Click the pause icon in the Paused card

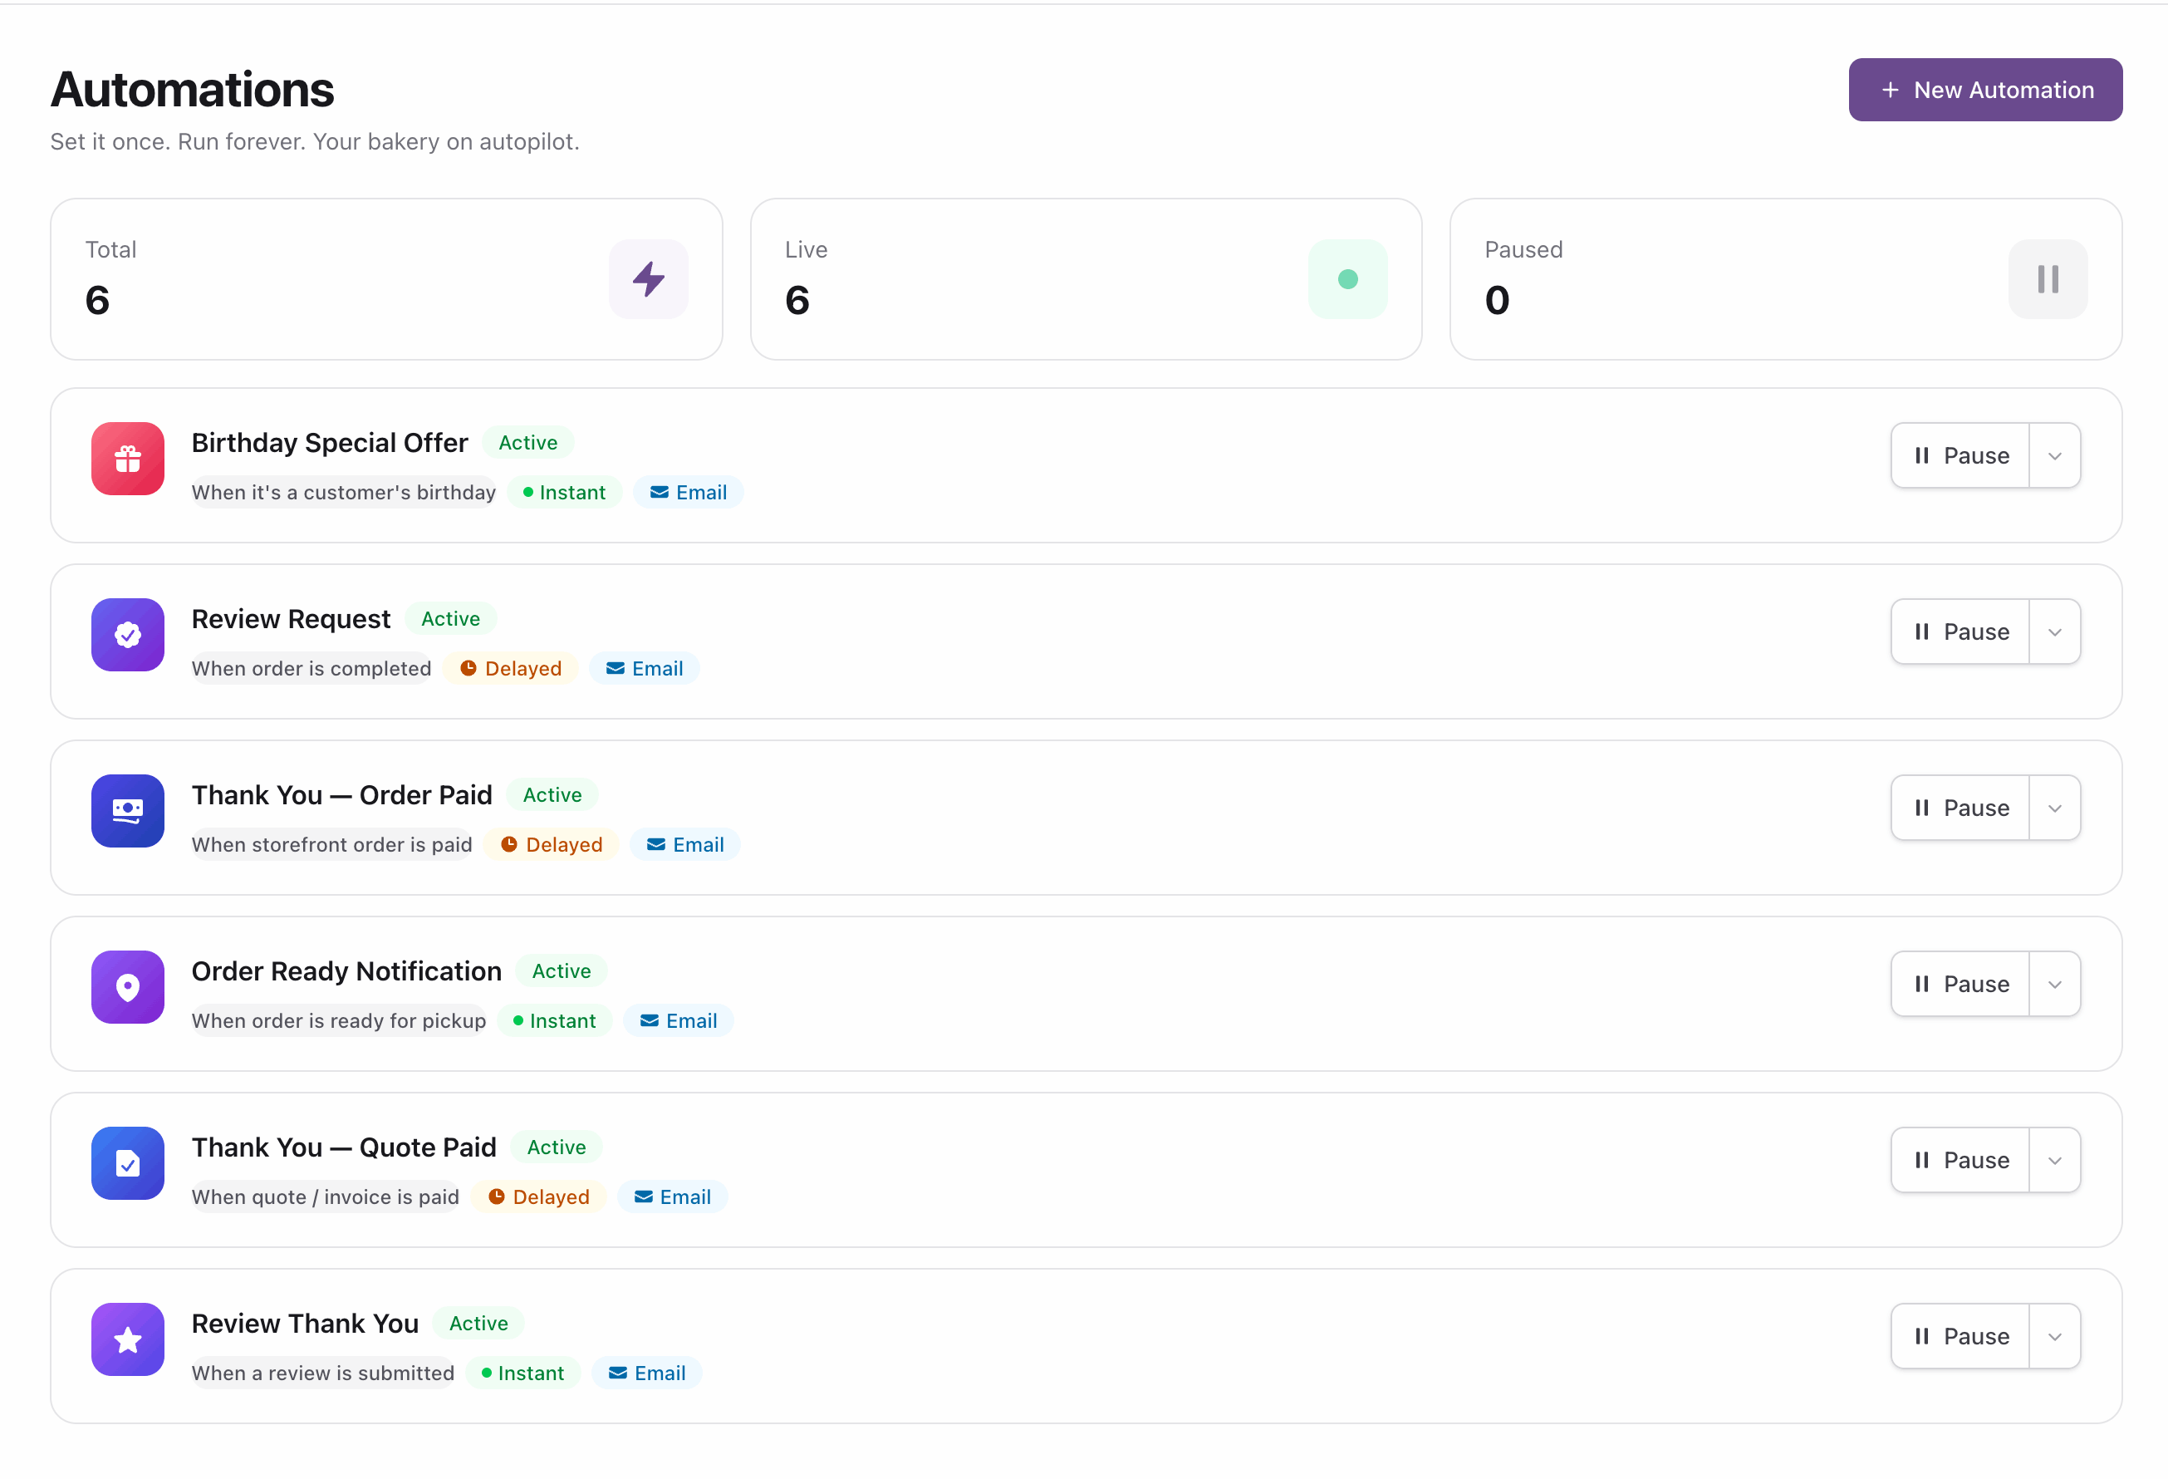2048,278
